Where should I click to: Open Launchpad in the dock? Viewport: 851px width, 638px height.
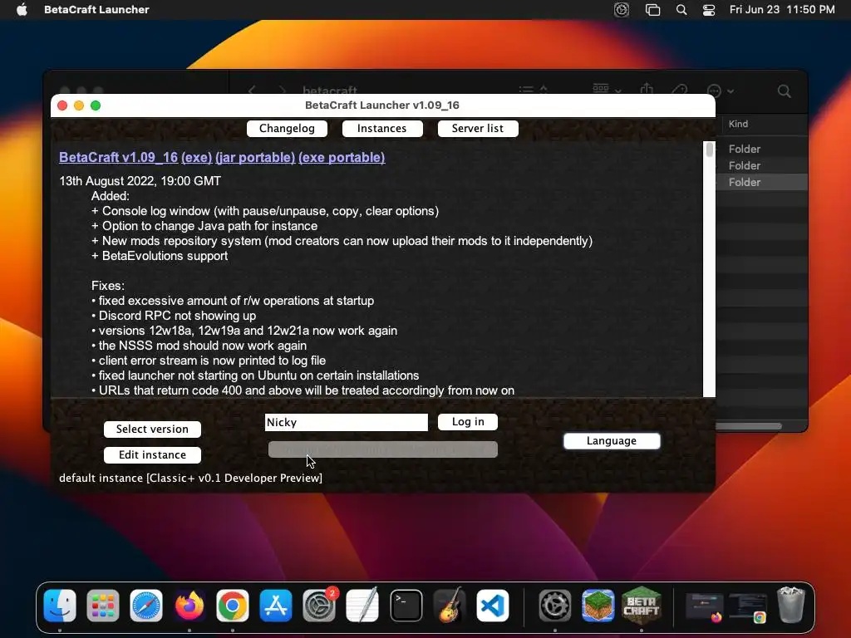(x=103, y=605)
